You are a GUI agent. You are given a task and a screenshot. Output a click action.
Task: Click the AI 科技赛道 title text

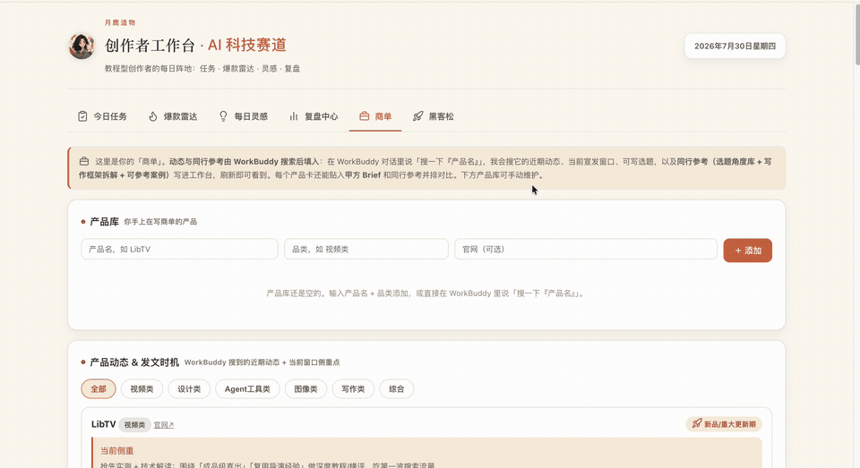[247, 45]
